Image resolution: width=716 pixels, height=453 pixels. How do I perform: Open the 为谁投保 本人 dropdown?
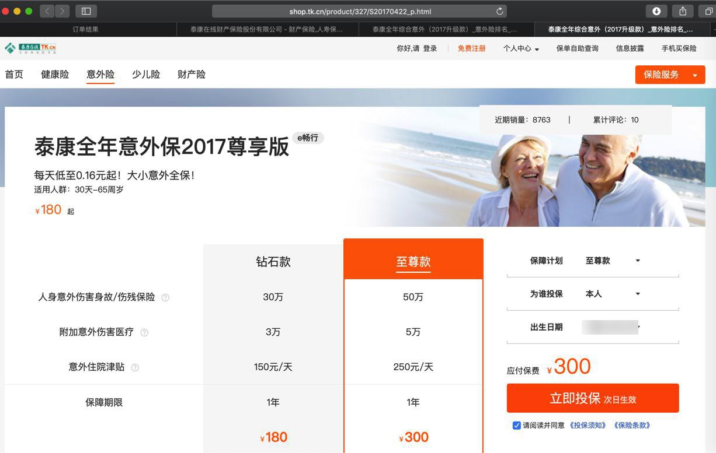(613, 294)
